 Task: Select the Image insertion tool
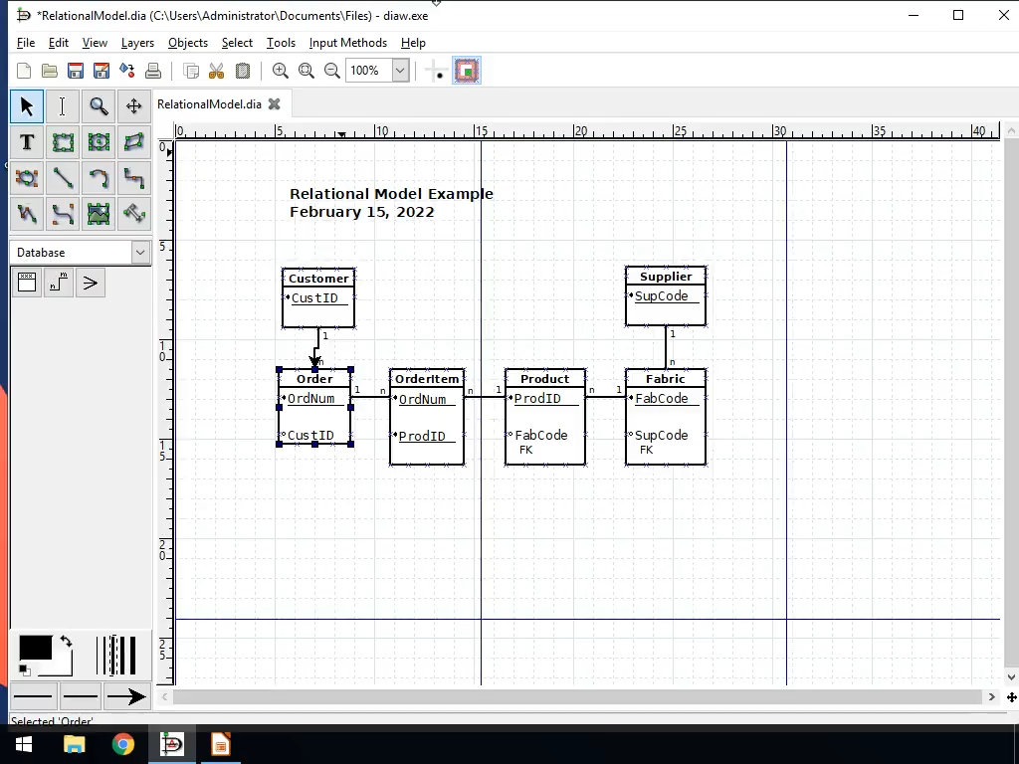[x=98, y=213]
